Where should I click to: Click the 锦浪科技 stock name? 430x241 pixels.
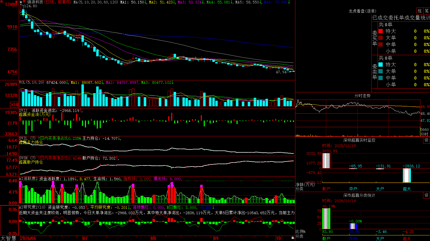[35, 2]
